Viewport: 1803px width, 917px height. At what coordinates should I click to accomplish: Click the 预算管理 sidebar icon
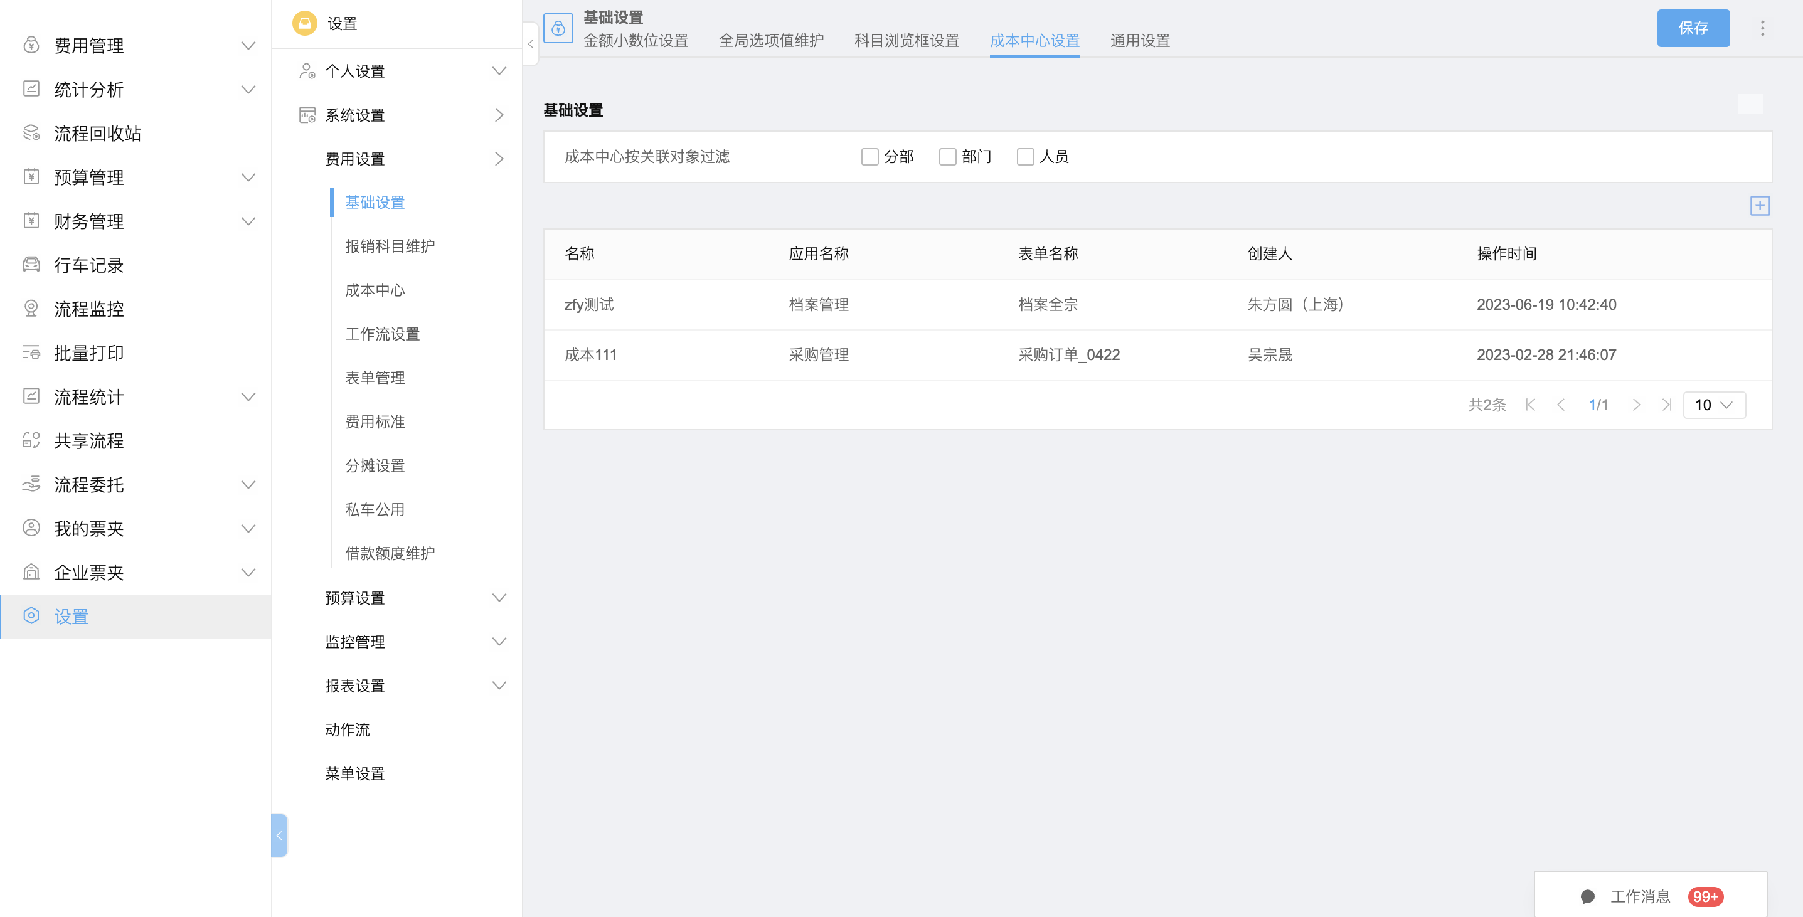pyautogui.click(x=31, y=177)
